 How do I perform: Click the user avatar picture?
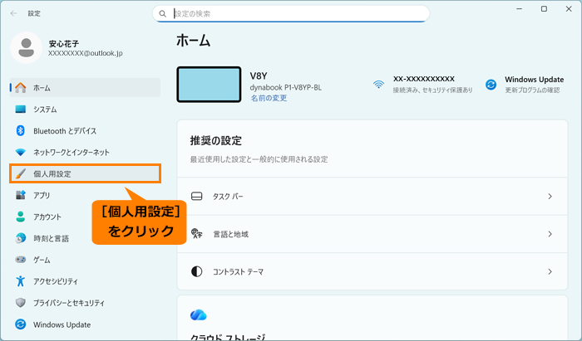coord(26,48)
